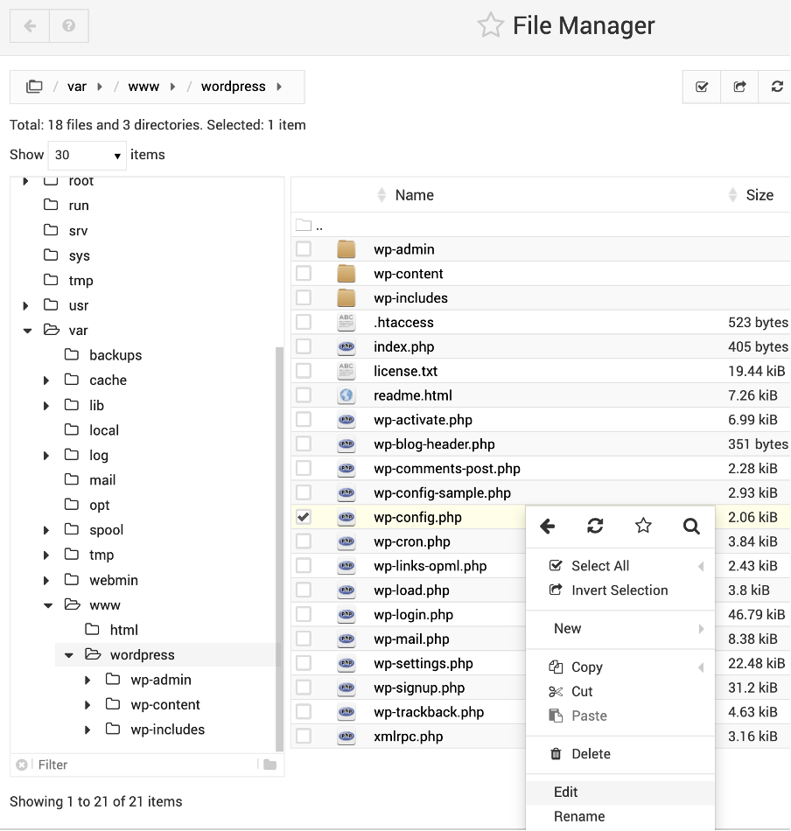Screen dimensions: 791x831
Task: Click the root directory icon in breadcrumb
Action: click(x=34, y=87)
